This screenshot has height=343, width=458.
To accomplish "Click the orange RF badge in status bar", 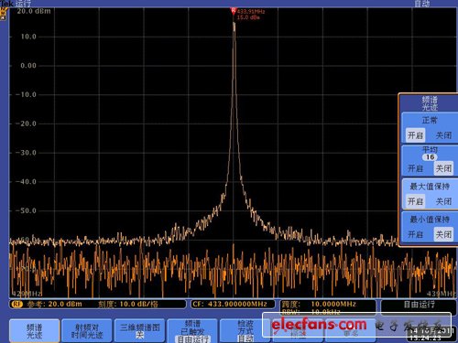I will (16, 304).
